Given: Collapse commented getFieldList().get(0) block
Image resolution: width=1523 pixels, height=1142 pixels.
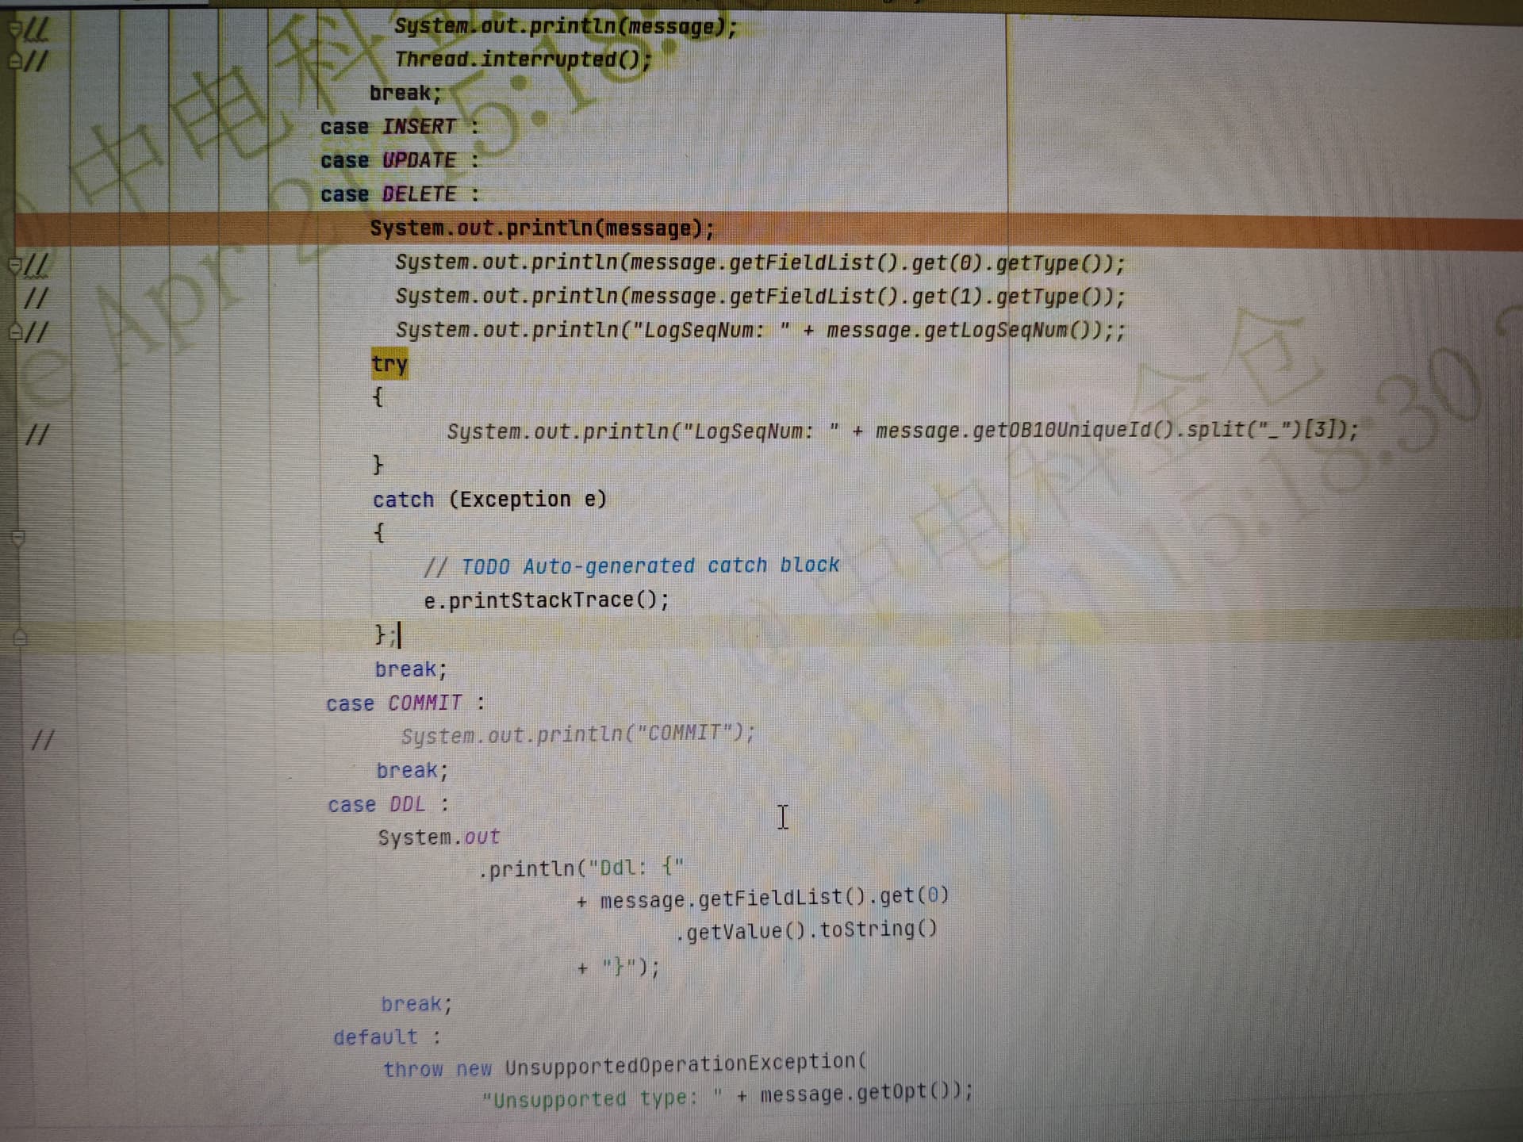Looking at the screenshot, I should tap(14, 263).
